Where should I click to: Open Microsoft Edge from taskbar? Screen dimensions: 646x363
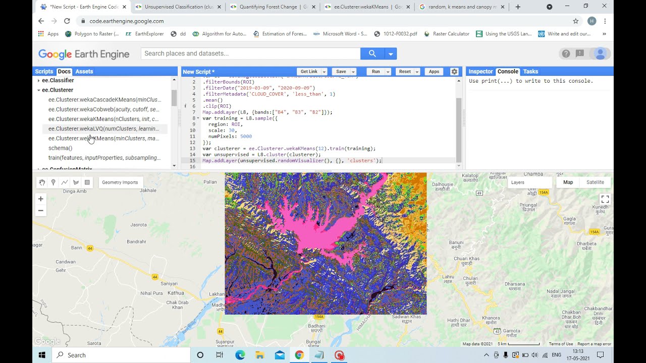(x=240, y=355)
